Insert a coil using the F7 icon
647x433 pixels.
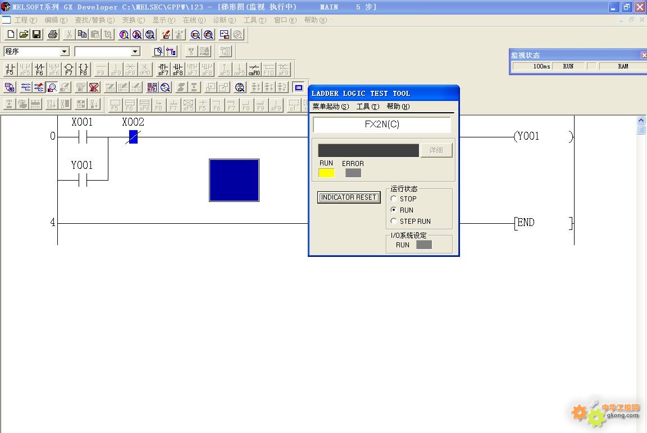[x=69, y=69]
